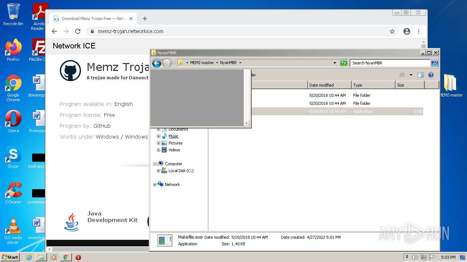467x262 pixels.
Task: Sort by Type column header
Action: (373, 85)
